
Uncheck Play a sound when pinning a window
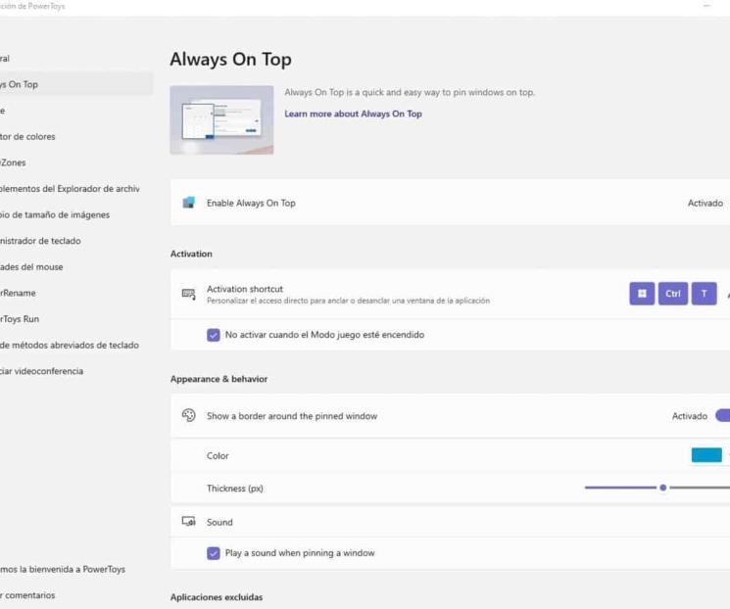pos(214,553)
